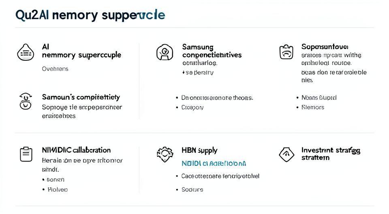Click the diamond icon by Investrent strafgg

[286, 154]
